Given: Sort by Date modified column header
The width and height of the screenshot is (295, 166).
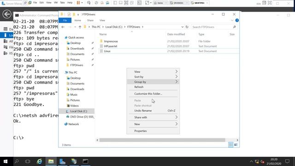Looking at the screenshot, I should [x=176, y=34].
